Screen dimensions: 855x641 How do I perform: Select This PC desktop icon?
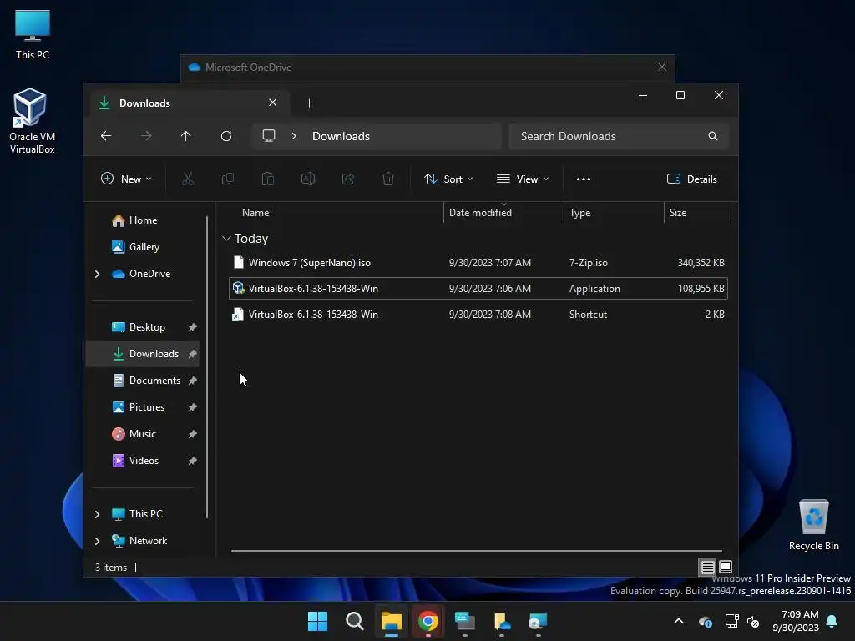coord(33,34)
